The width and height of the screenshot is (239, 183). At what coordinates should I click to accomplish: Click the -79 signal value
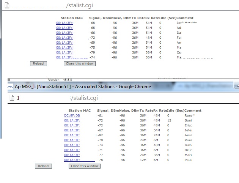coord(92,52)
